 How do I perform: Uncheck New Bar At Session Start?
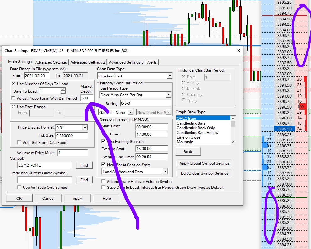click(103, 164)
